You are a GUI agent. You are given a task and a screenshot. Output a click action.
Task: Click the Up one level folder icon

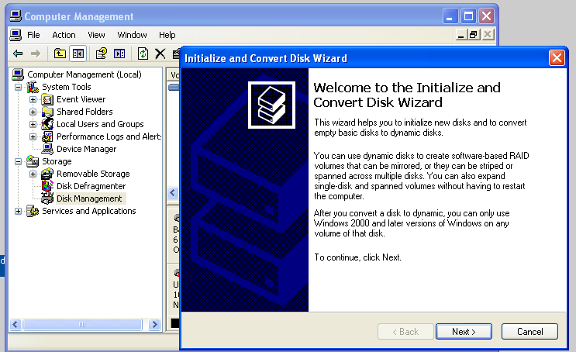[x=60, y=54]
